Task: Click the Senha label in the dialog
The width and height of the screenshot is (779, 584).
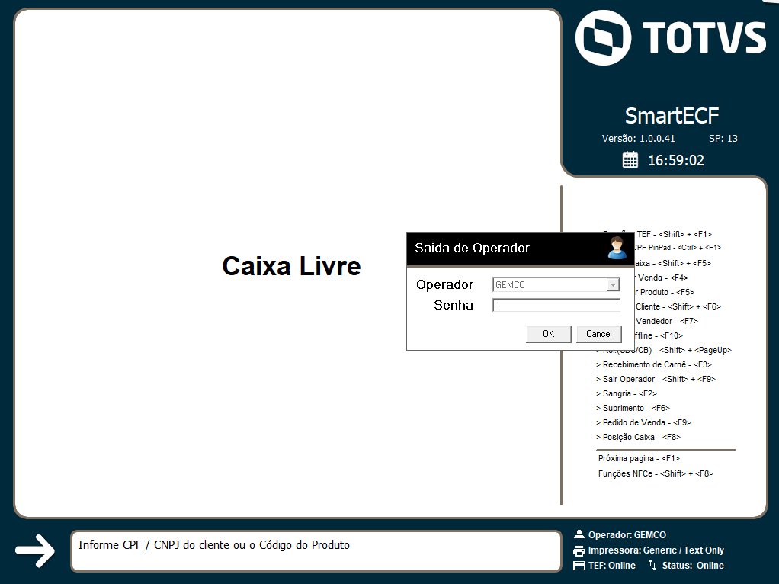Action: tap(453, 305)
